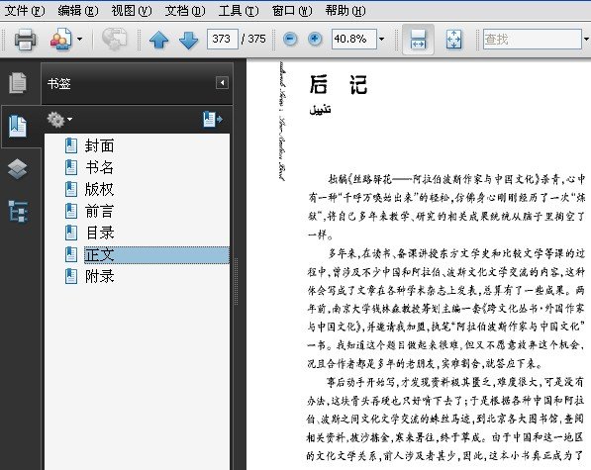Click the 书签 panel title
The height and width of the screenshot is (470, 591).
tap(59, 83)
